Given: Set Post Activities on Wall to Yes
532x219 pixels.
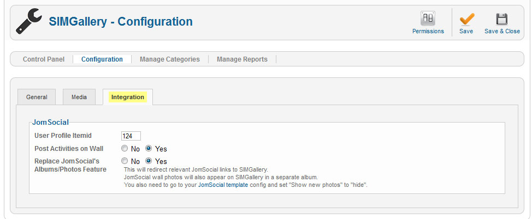Looking at the screenshot, I should (149, 148).
